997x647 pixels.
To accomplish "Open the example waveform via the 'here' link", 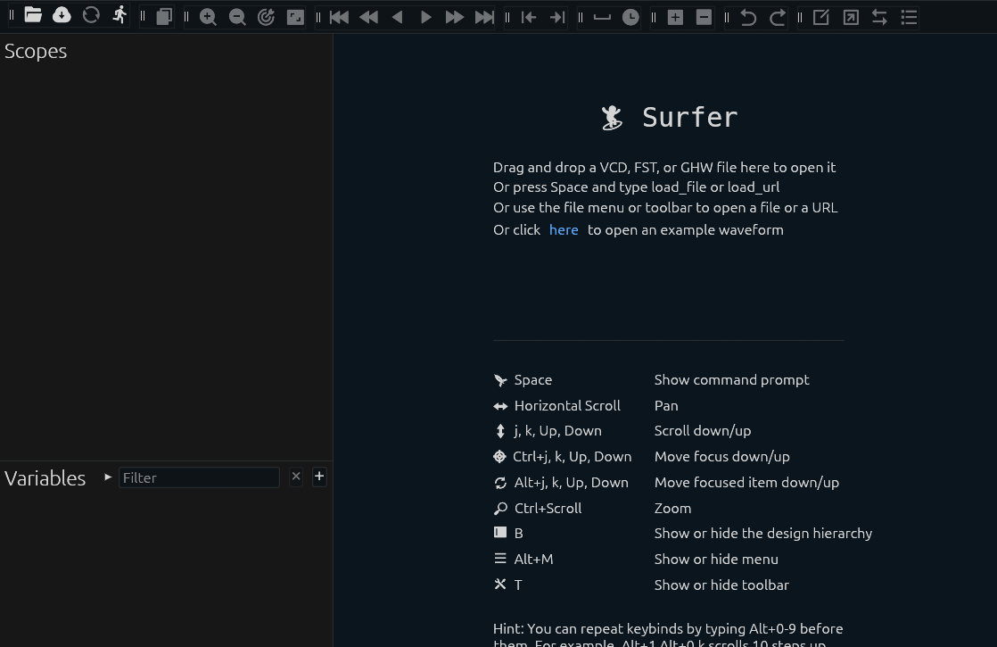I will [x=564, y=229].
